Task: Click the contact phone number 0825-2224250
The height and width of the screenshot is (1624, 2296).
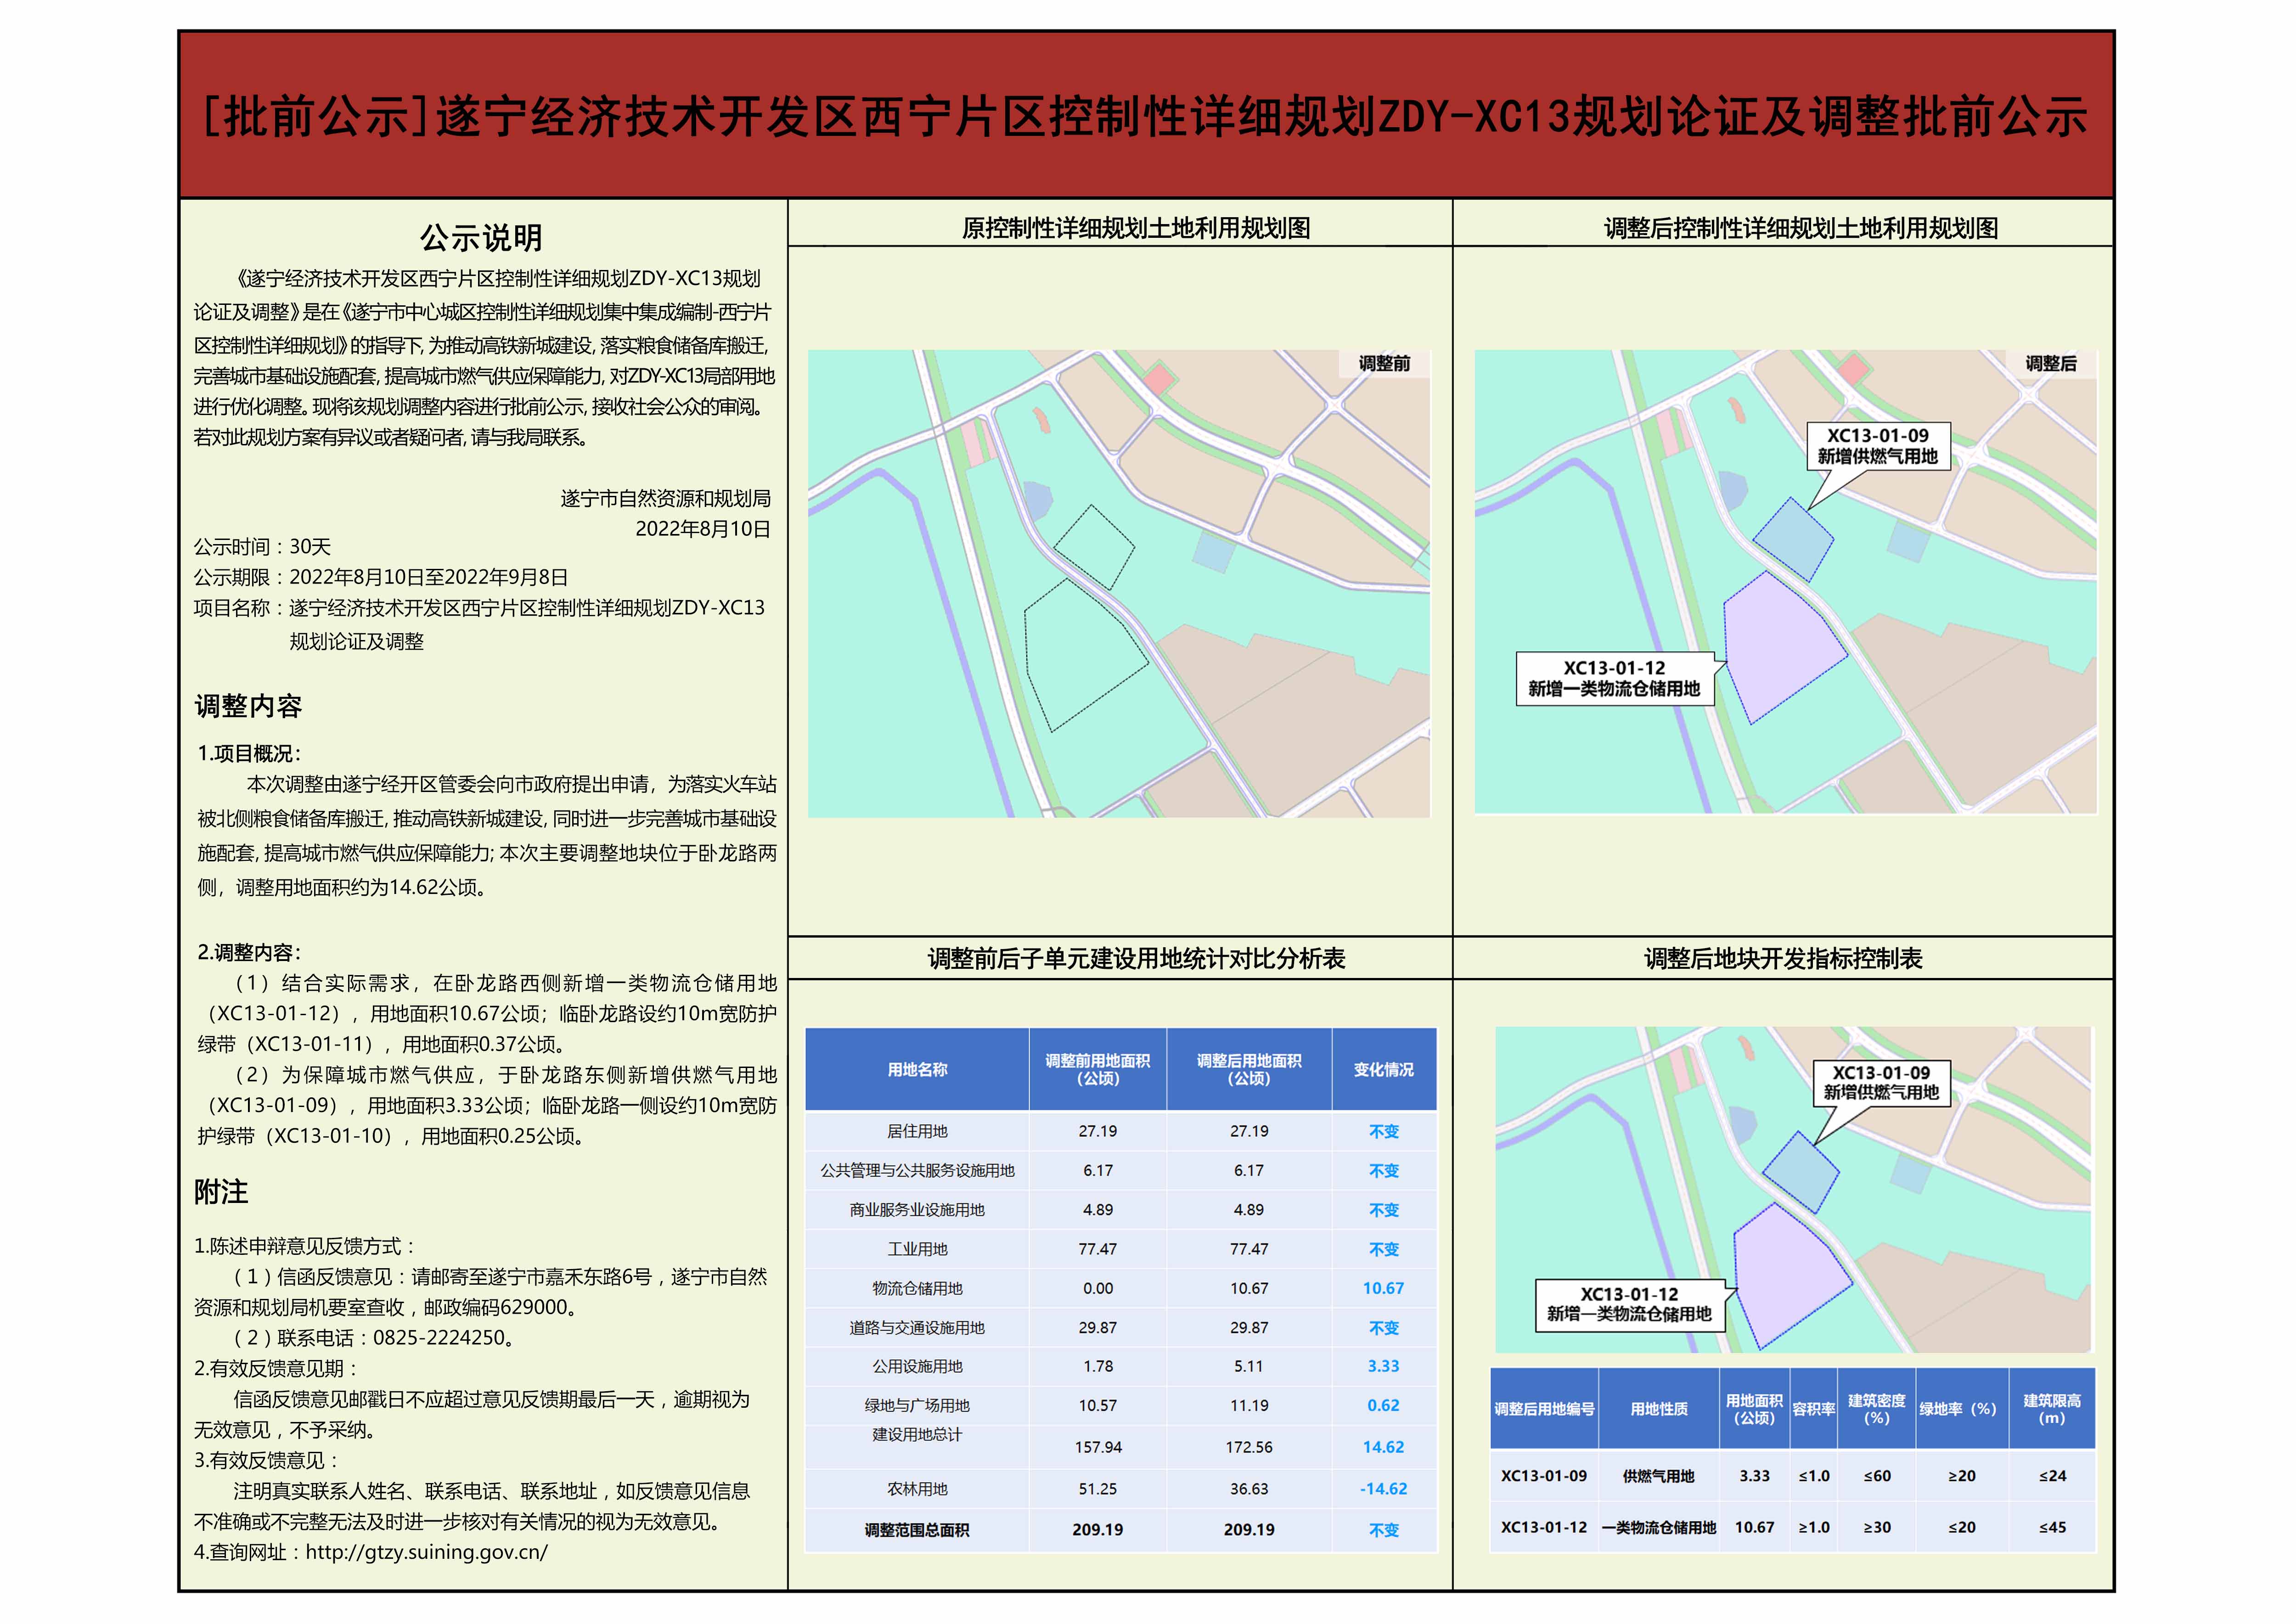Action: coord(438,1338)
